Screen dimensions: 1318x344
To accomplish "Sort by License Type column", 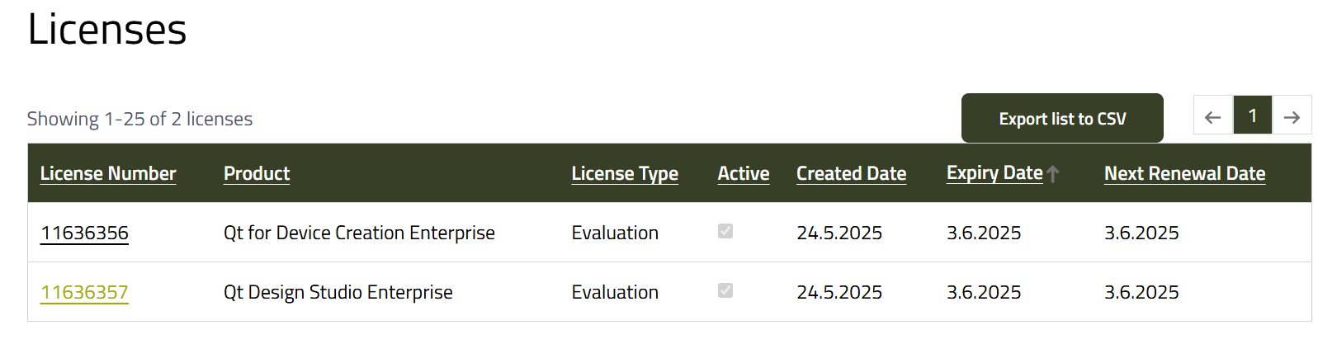I will click(x=625, y=173).
